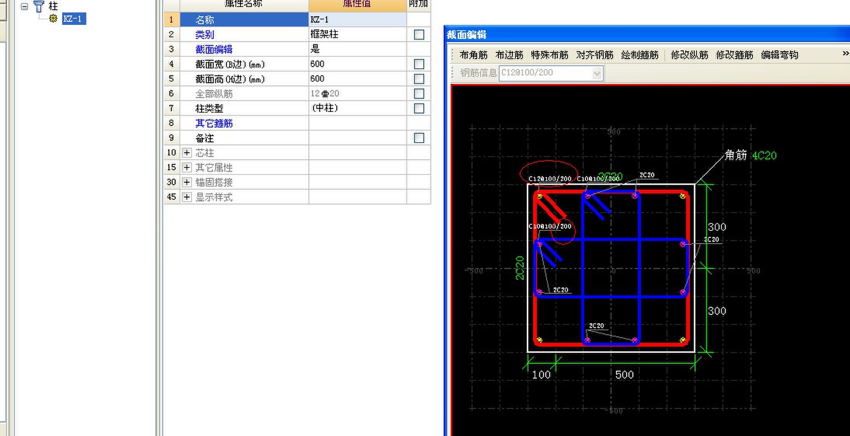This screenshot has width=850, height=436.
Task: Edit the KZ-1 name value cell
Action: click(357, 19)
